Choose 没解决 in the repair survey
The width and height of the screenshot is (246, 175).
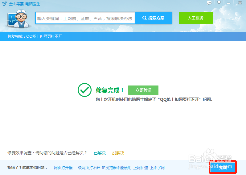(118, 153)
